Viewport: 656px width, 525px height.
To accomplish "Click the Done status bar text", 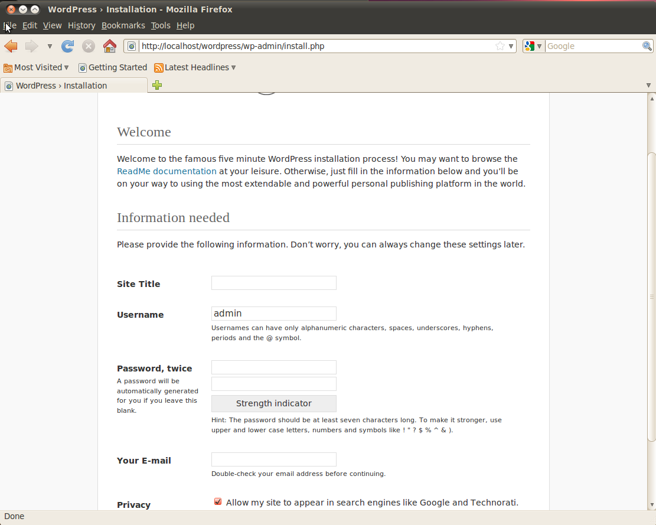I will [14, 516].
